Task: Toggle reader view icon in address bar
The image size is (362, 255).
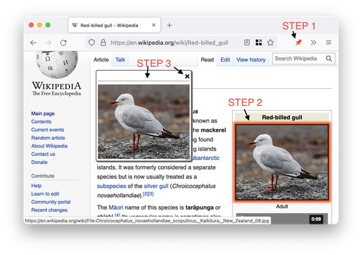Action: [247, 43]
